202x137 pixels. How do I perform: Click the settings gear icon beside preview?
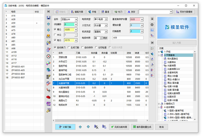click(152, 24)
